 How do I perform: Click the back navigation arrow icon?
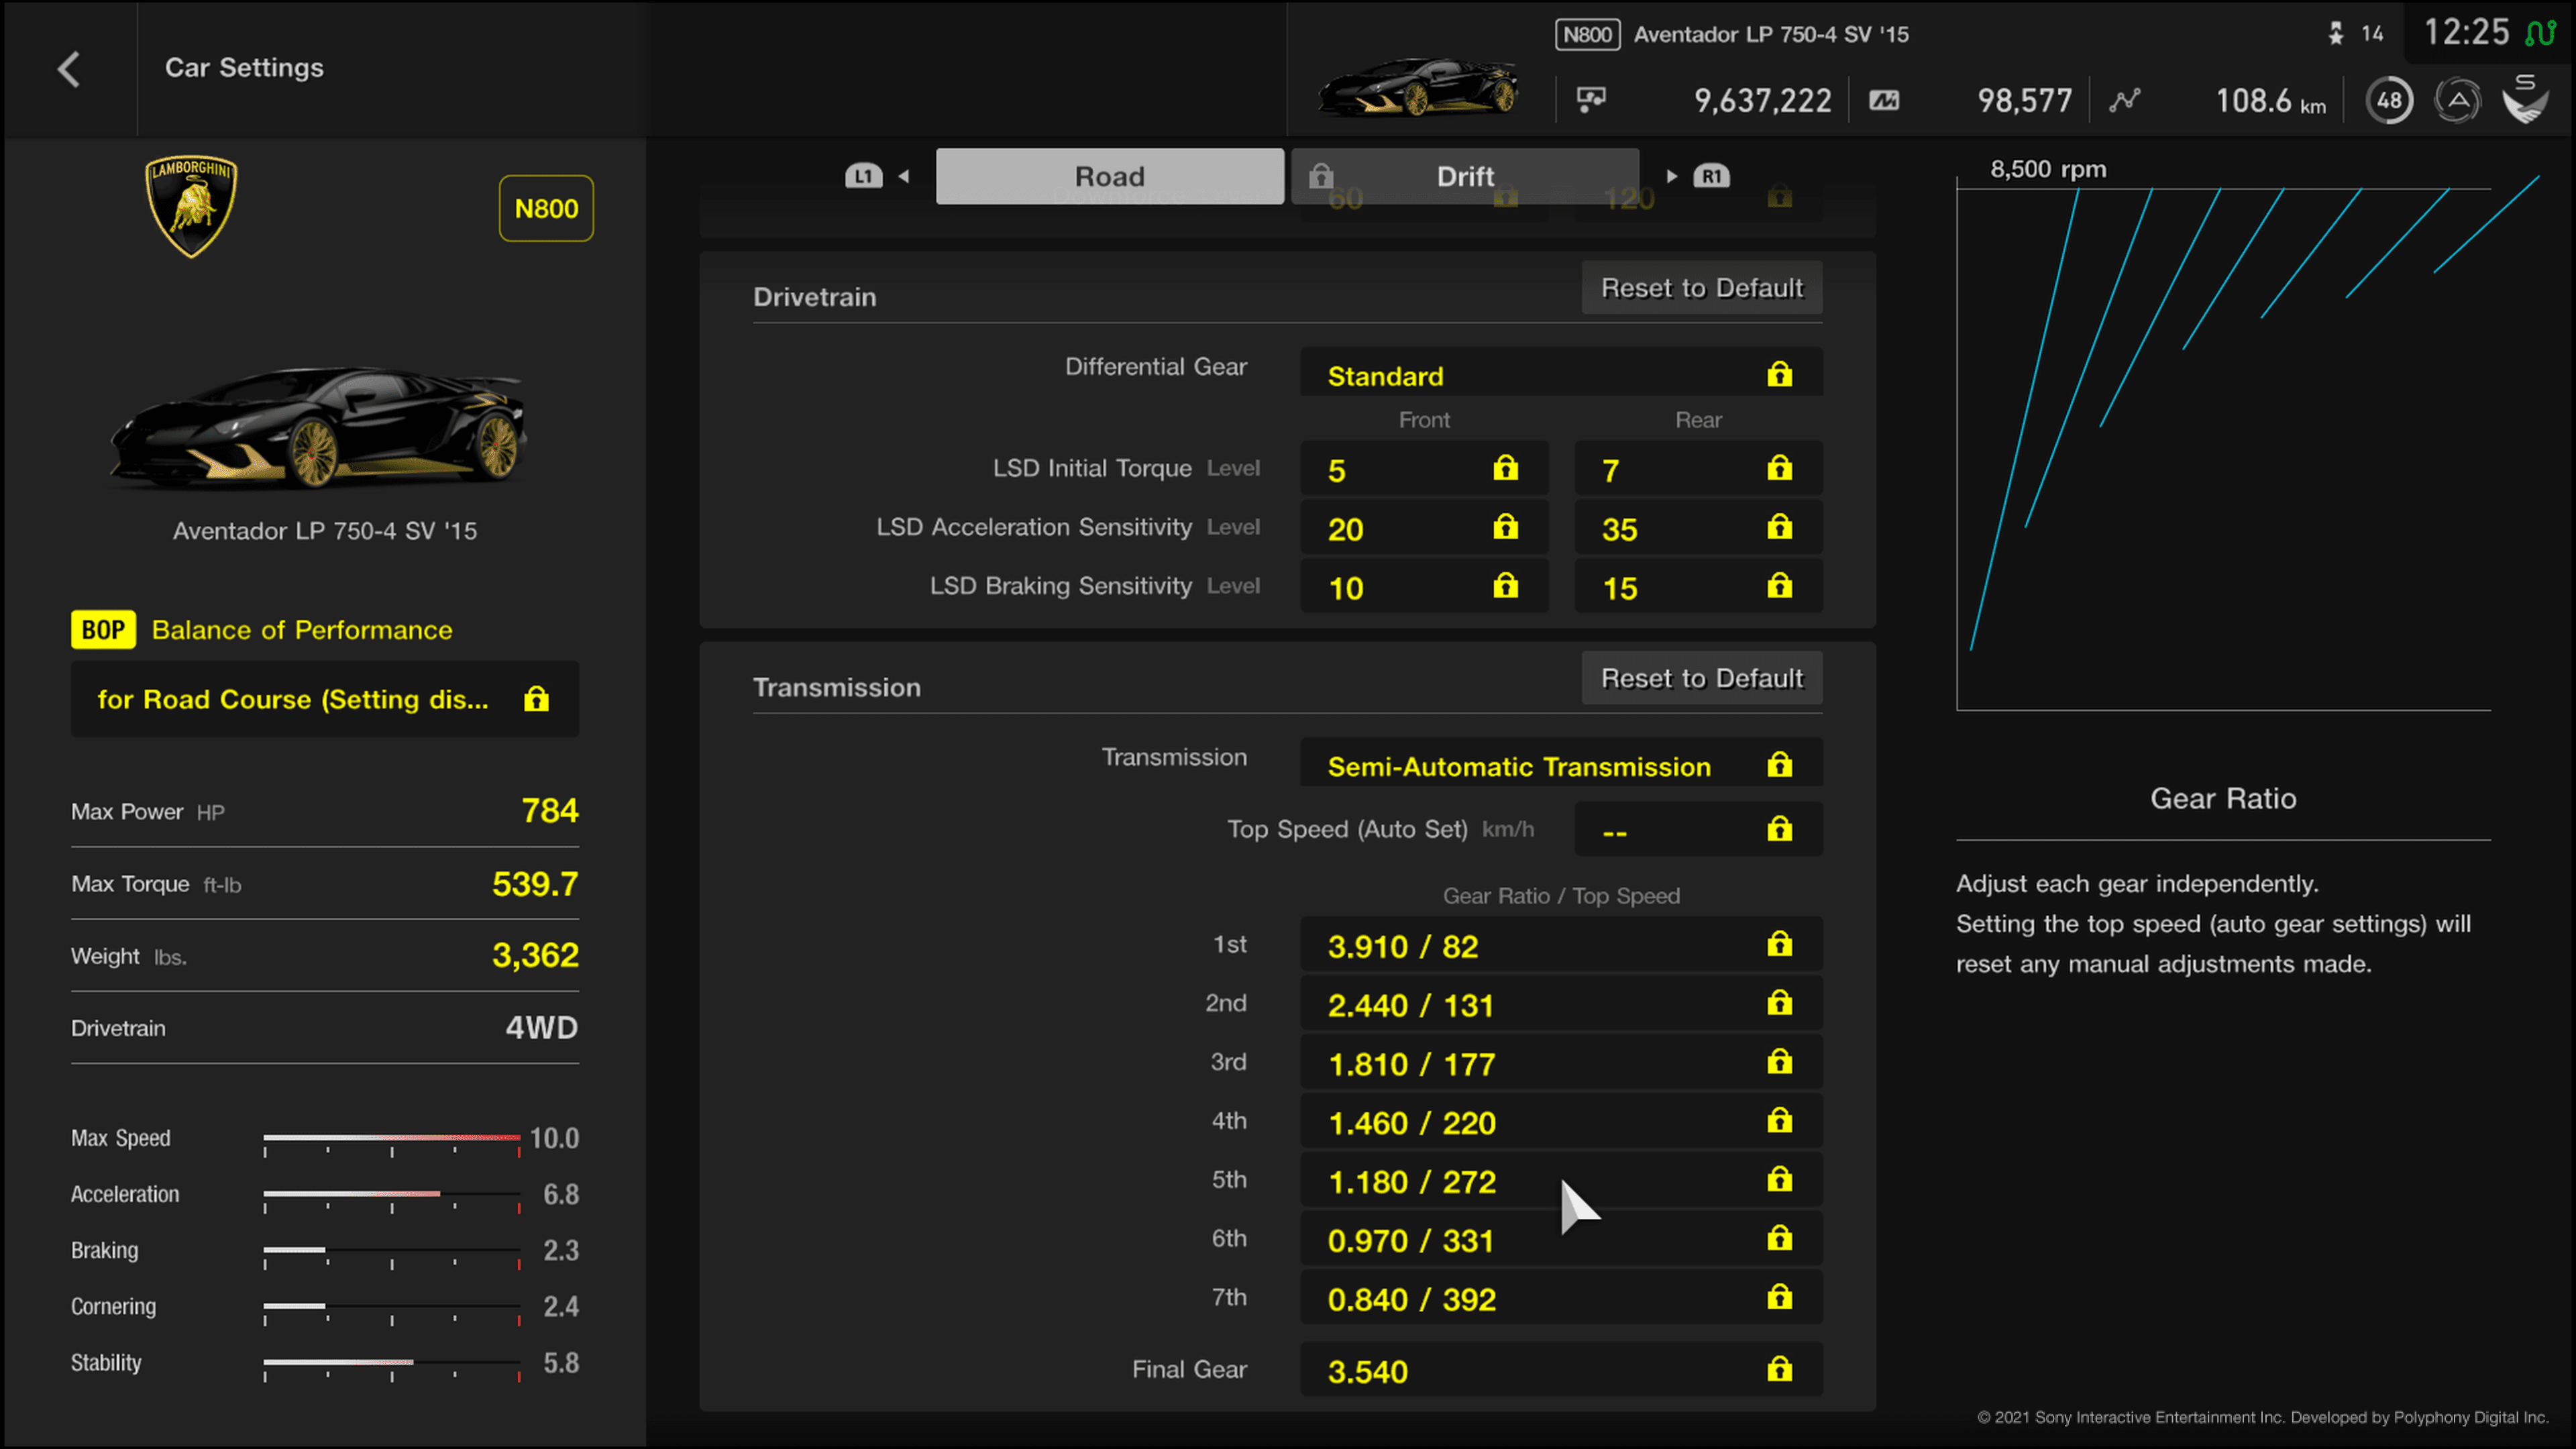point(67,67)
